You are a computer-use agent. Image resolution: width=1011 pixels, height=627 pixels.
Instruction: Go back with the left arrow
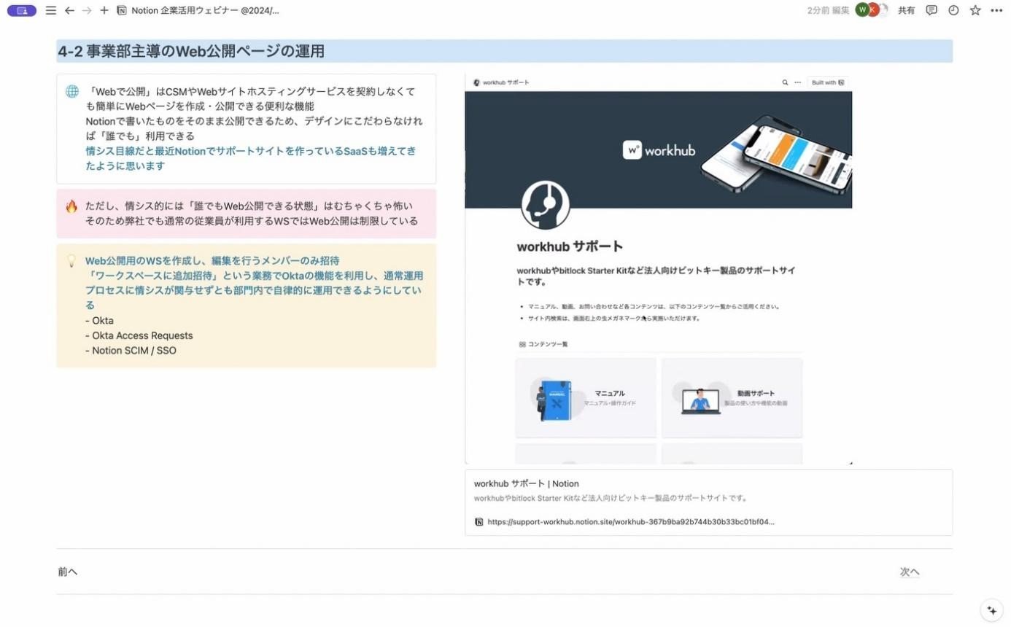point(69,10)
